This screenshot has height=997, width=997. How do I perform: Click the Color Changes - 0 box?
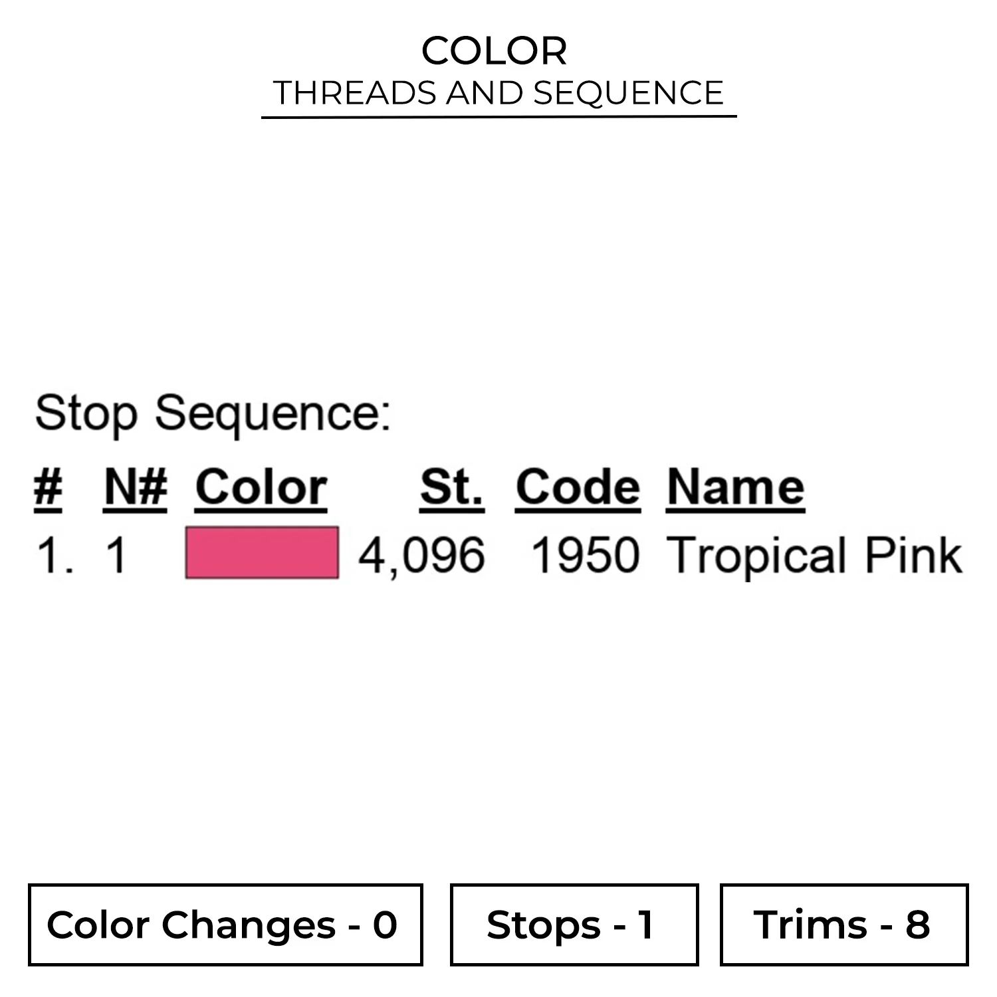(x=225, y=925)
